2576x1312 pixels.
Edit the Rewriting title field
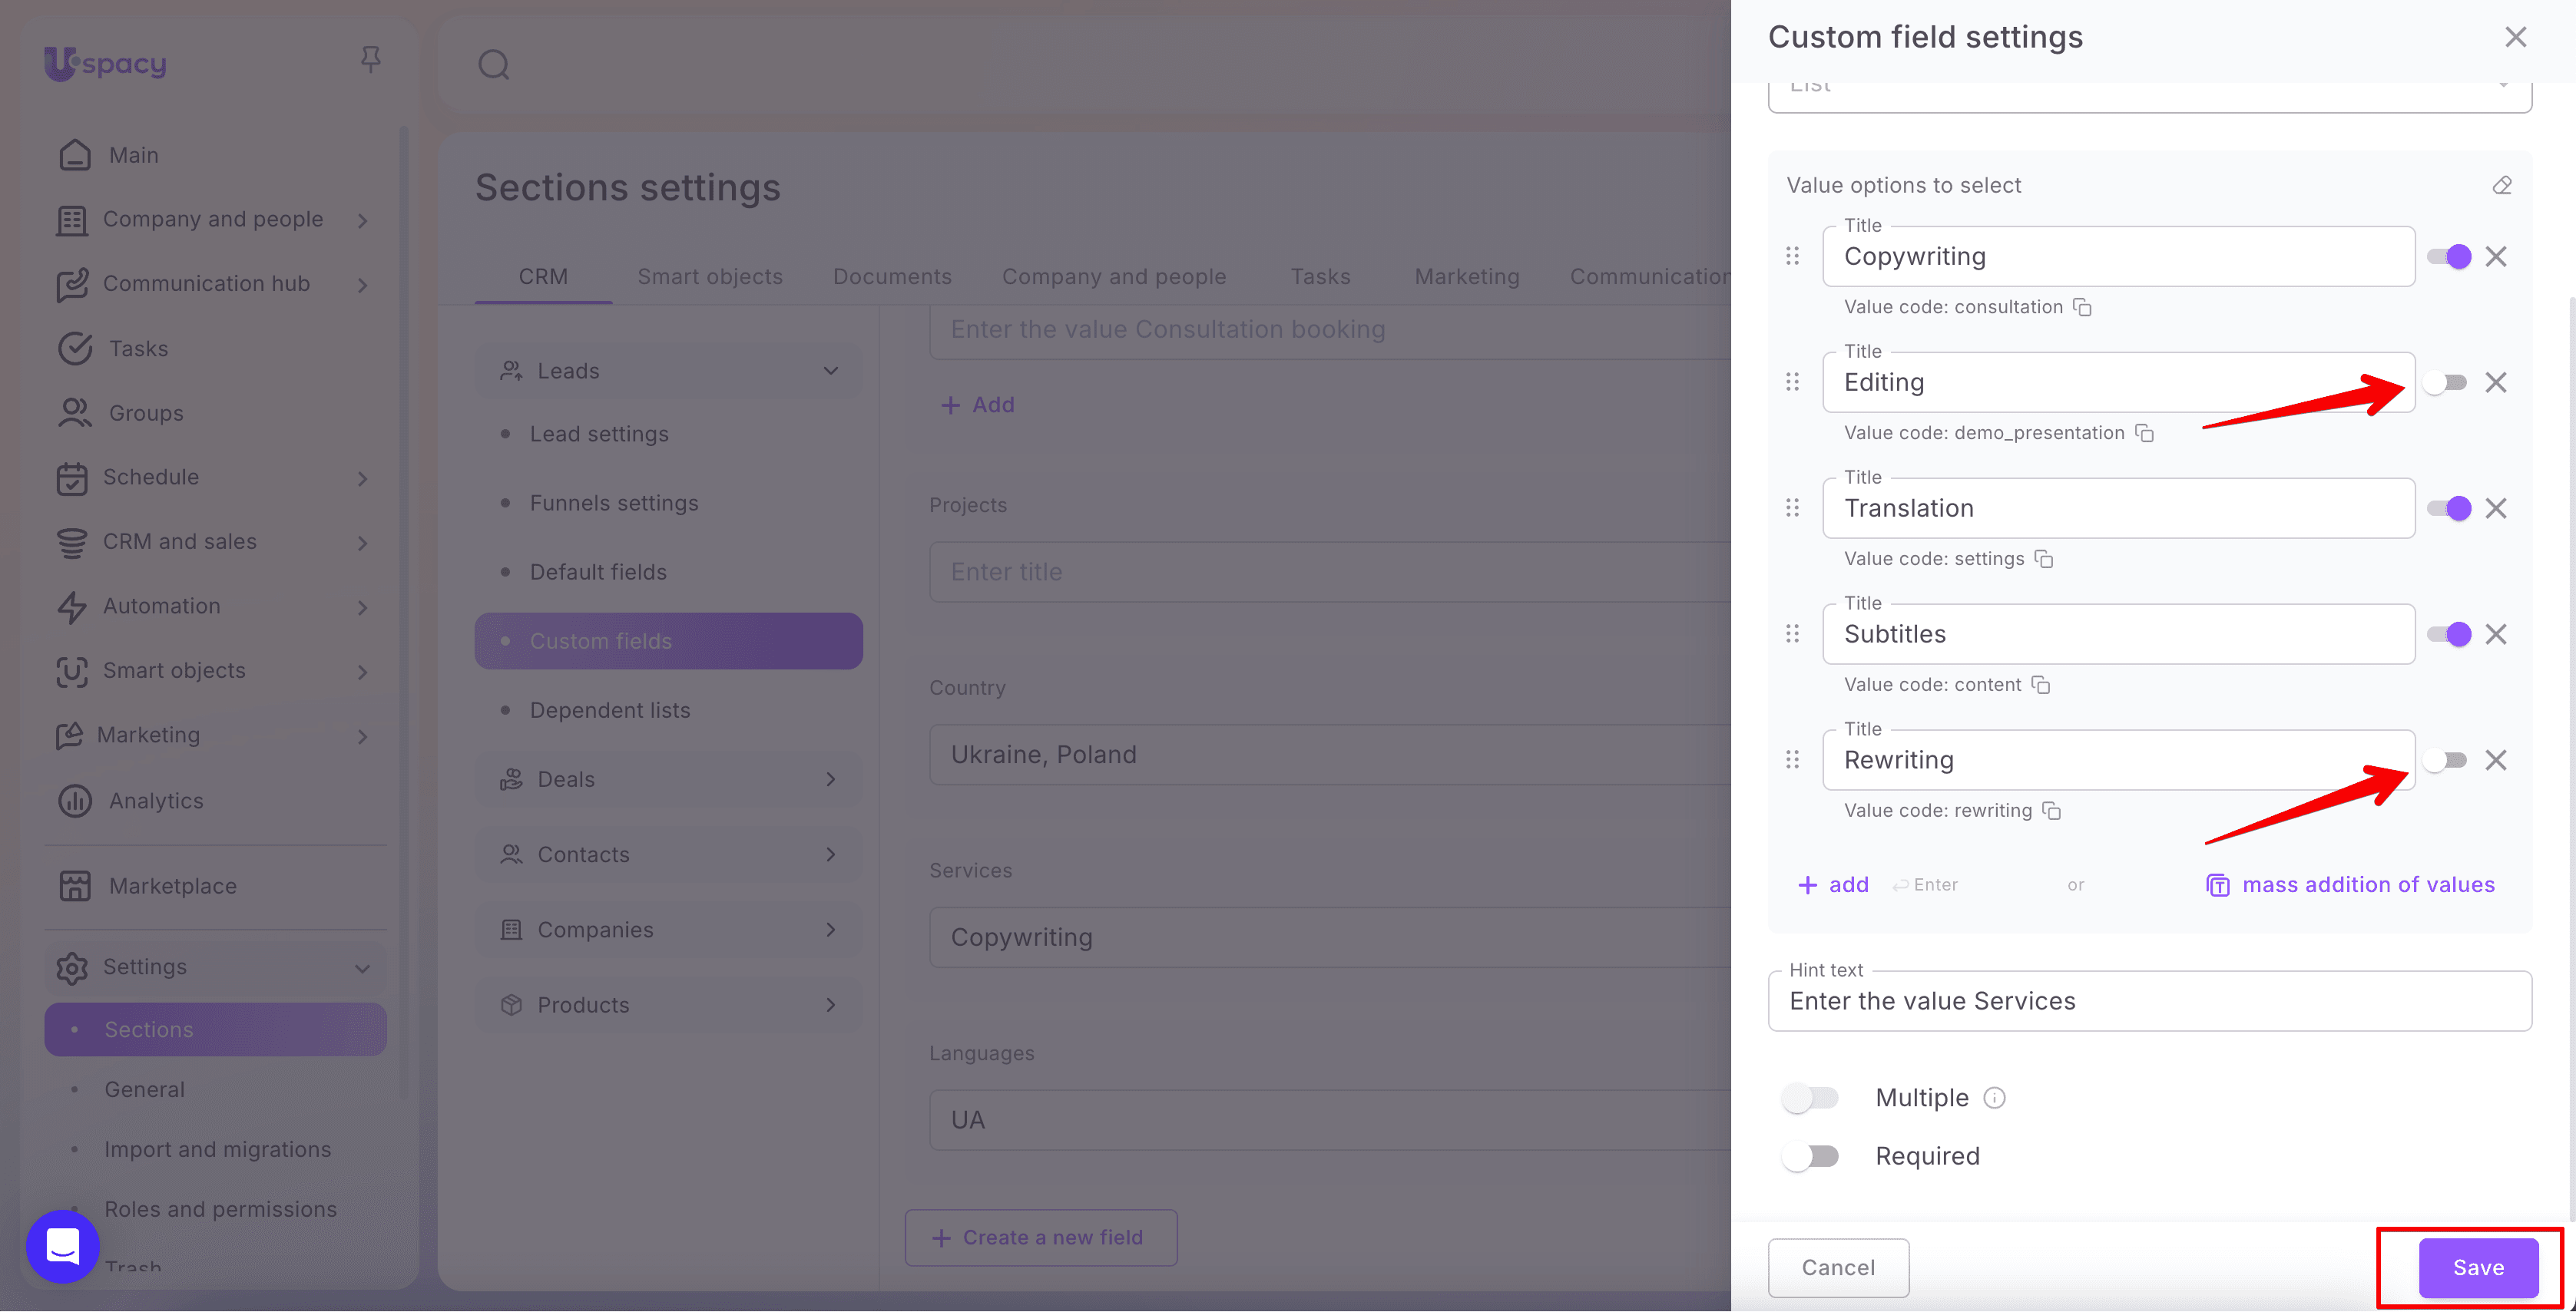click(x=2118, y=761)
